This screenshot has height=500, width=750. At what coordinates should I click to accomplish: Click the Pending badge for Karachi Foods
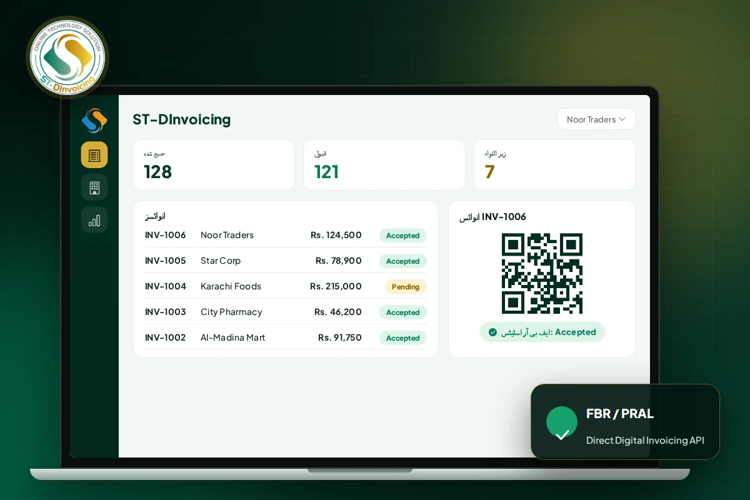click(x=406, y=287)
